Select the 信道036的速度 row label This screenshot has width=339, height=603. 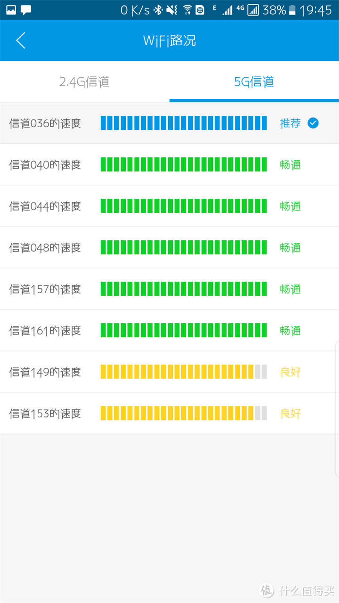pos(45,123)
